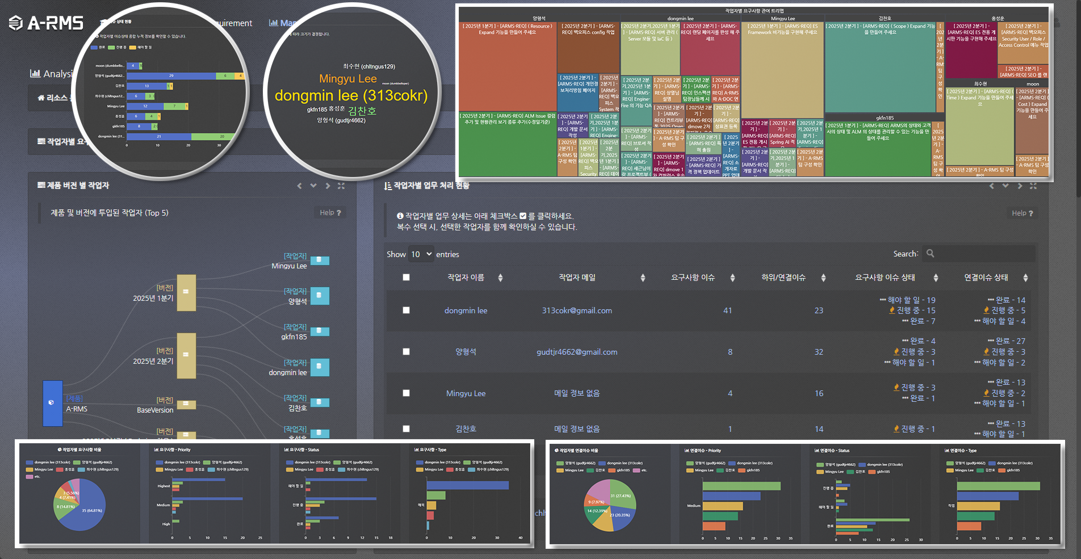Collapse the 제품 버전 별 작업자 panel
Screen dimensions: 1081x559
click(313, 186)
